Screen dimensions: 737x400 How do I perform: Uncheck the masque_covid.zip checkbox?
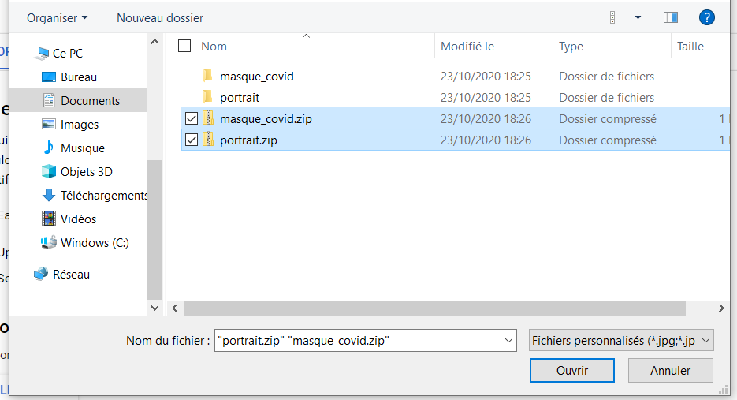point(191,119)
